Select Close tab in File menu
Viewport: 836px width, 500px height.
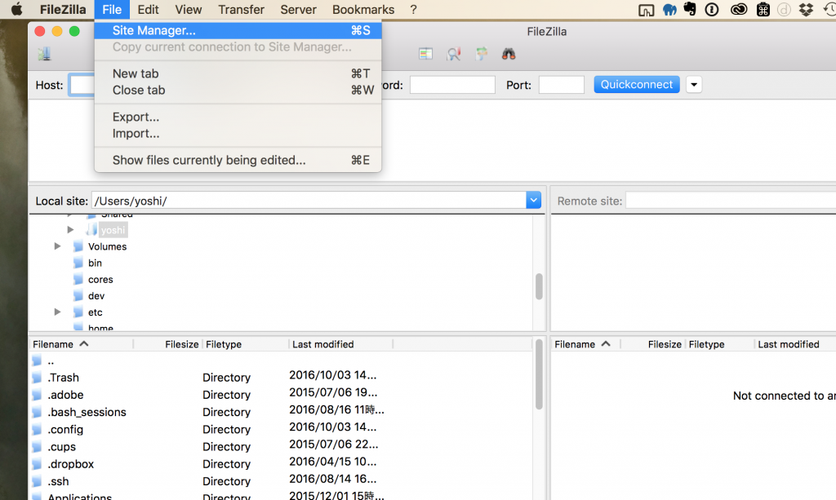(x=238, y=90)
